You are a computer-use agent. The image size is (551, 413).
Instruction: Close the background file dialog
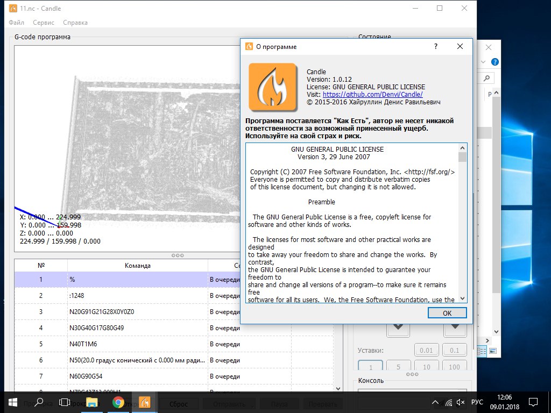pyautogui.click(x=489, y=47)
